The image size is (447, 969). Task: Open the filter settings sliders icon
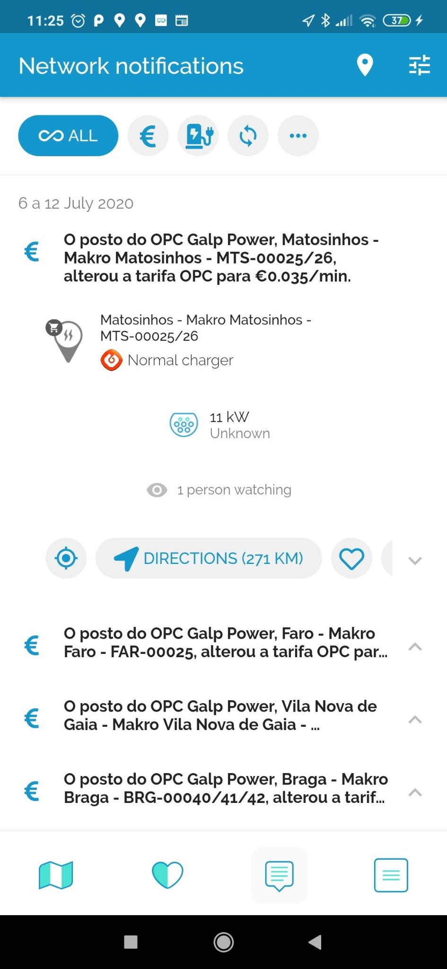419,65
